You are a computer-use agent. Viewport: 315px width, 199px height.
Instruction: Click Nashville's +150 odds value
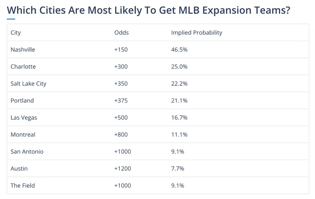point(121,50)
